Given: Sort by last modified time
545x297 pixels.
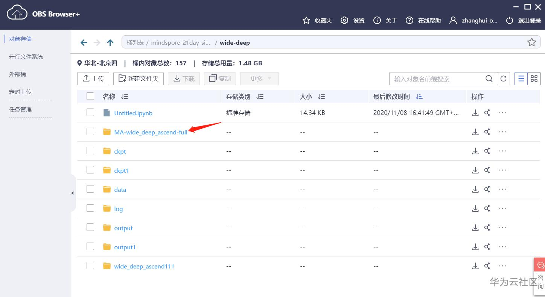Looking at the screenshot, I should (419, 97).
